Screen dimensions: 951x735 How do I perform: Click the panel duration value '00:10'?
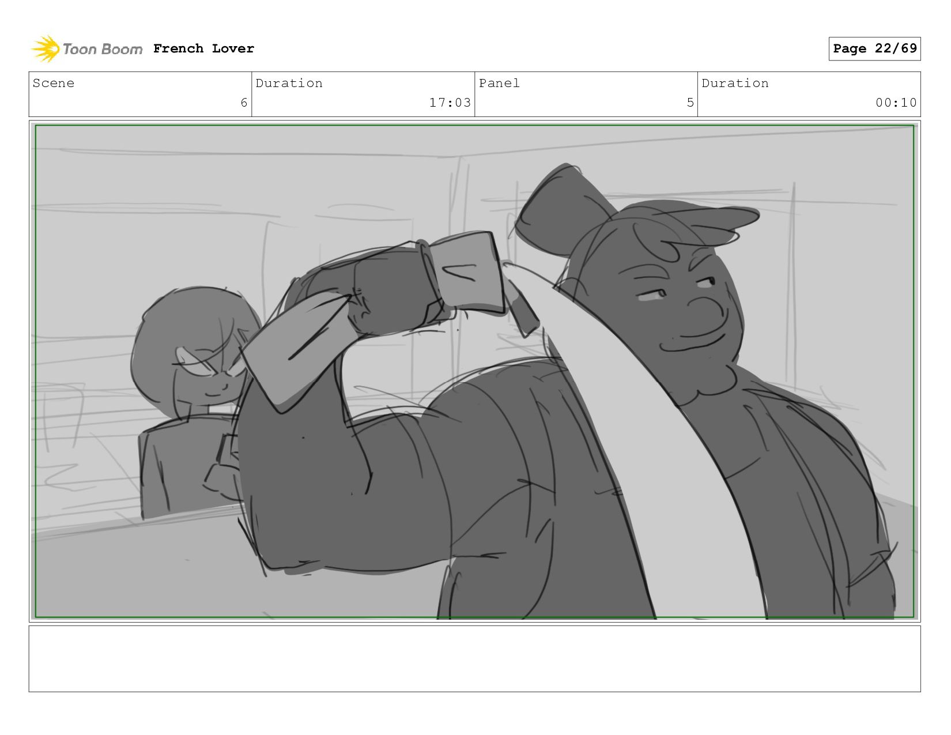(896, 103)
